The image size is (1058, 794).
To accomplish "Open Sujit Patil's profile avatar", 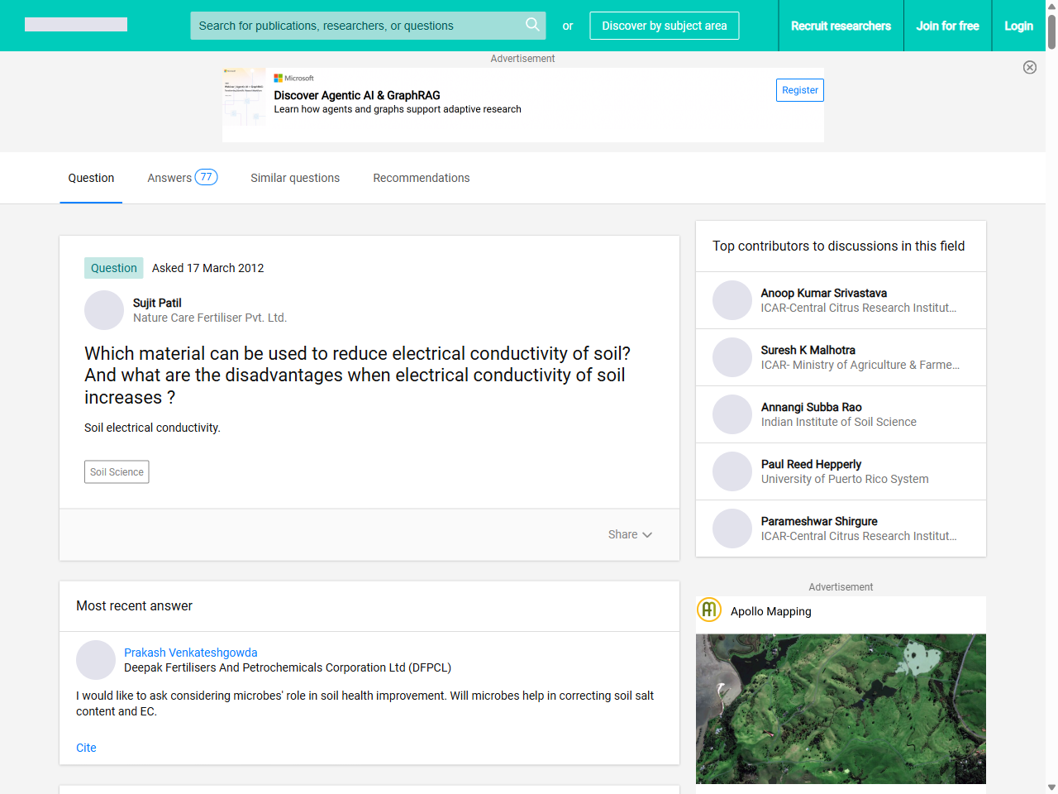I will (x=103, y=310).
